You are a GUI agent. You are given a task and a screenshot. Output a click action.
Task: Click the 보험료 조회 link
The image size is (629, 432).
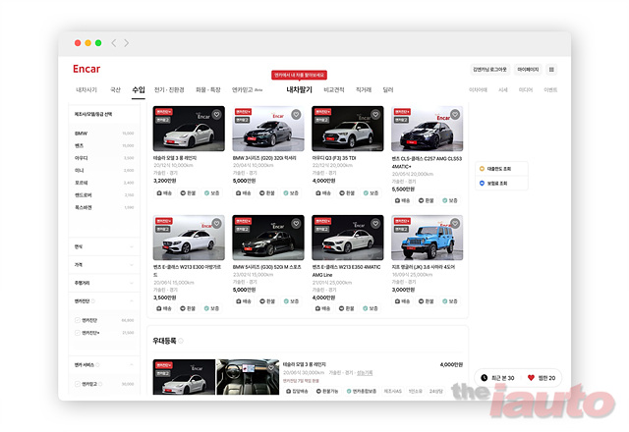497,184
